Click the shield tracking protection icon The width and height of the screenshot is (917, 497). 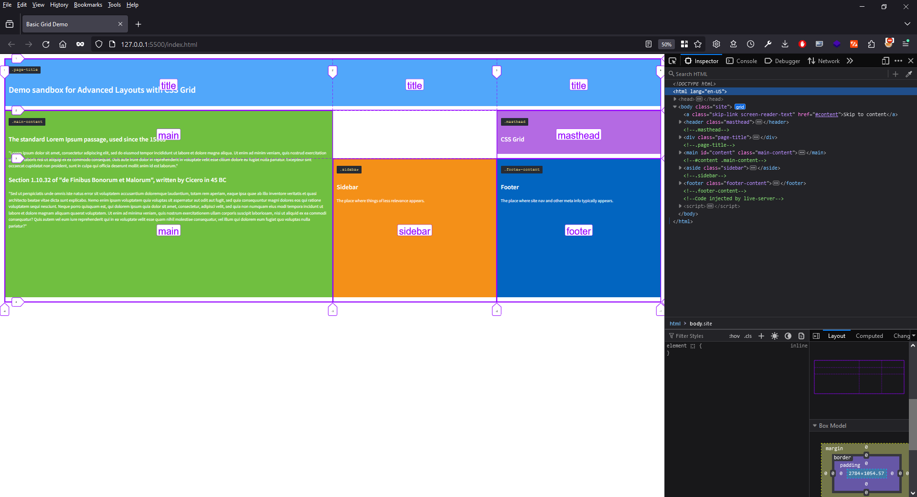99,44
